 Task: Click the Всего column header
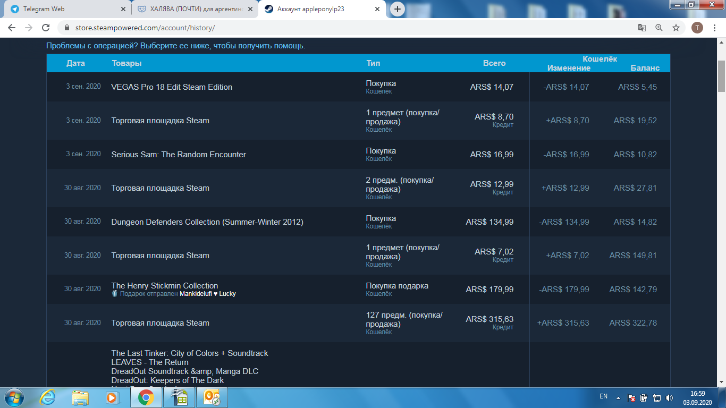tap(494, 63)
